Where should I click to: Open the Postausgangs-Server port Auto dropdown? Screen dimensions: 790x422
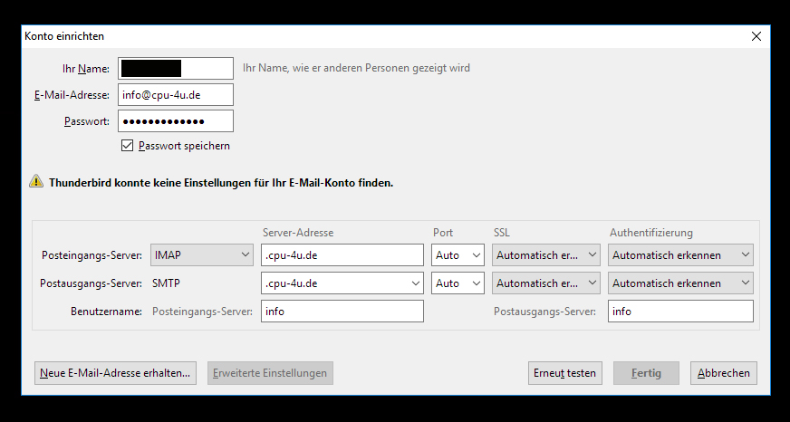coord(458,283)
